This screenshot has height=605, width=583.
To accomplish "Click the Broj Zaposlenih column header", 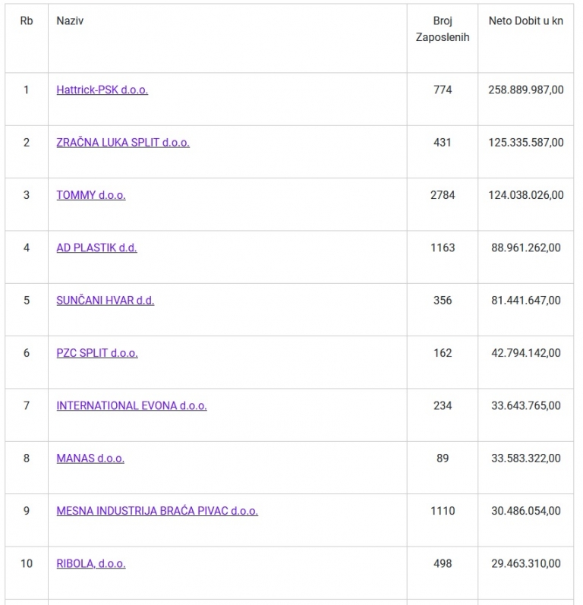I will pos(443,29).
